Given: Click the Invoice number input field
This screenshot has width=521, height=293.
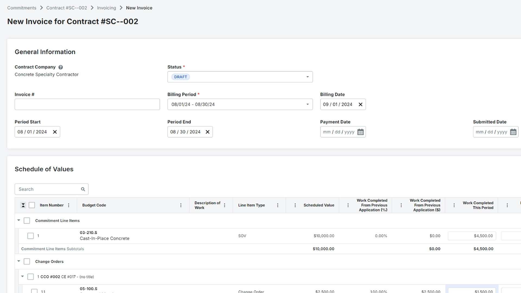Looking at the screenshot, I should click(x=87, y=104).
